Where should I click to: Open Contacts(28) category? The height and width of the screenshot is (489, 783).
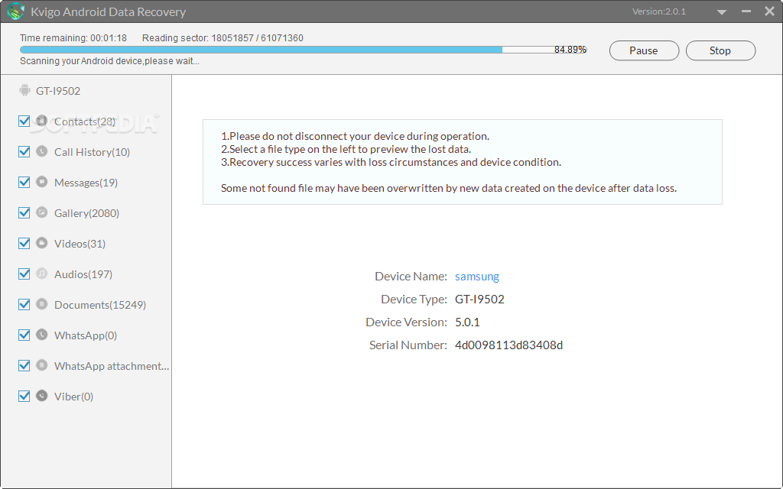(85, 121)
